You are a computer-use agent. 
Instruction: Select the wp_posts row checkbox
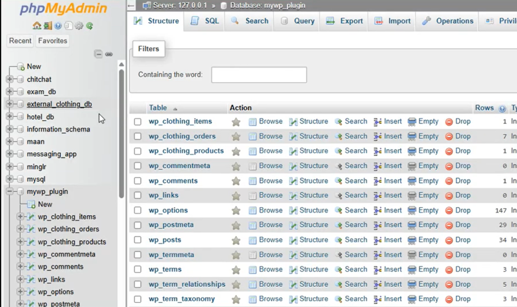[x=138, y=240]
